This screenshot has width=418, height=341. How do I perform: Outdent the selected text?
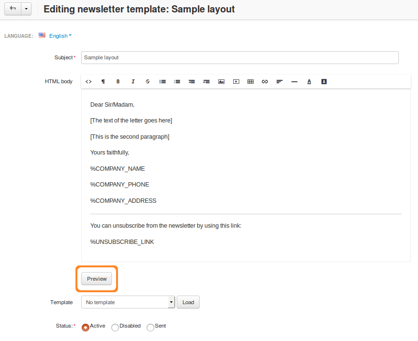[192, 82]
